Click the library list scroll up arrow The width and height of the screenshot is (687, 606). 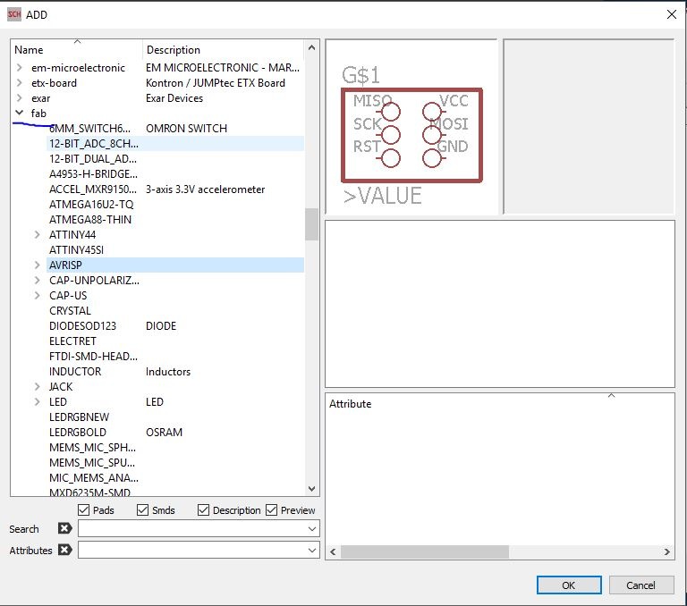(311, 47)
